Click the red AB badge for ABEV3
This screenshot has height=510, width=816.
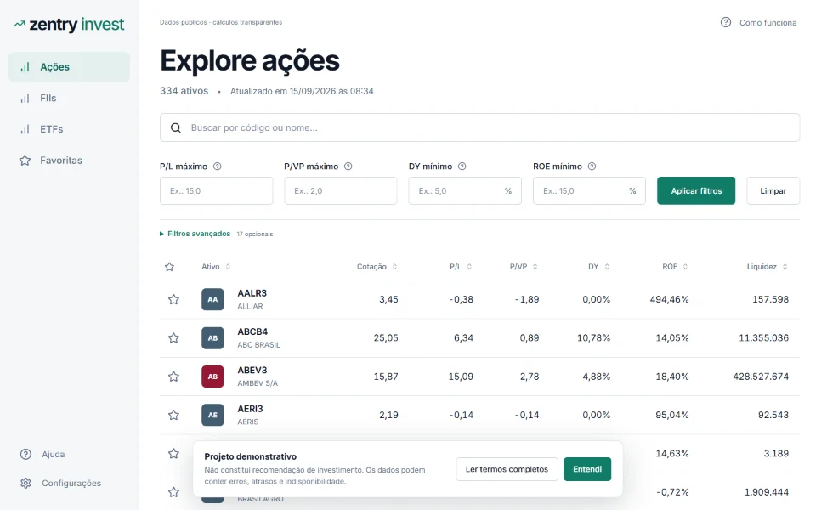point(212,377)
